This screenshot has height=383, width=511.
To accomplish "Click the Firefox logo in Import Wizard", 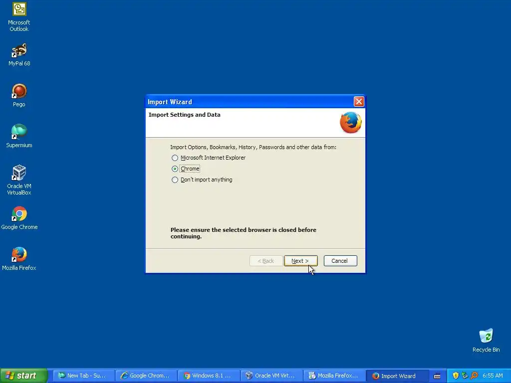I will [351, 123].
